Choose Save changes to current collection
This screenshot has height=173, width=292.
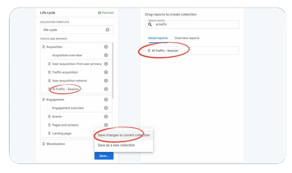coord(124,135)
